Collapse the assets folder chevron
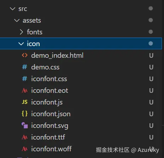 tap(17, 20)
